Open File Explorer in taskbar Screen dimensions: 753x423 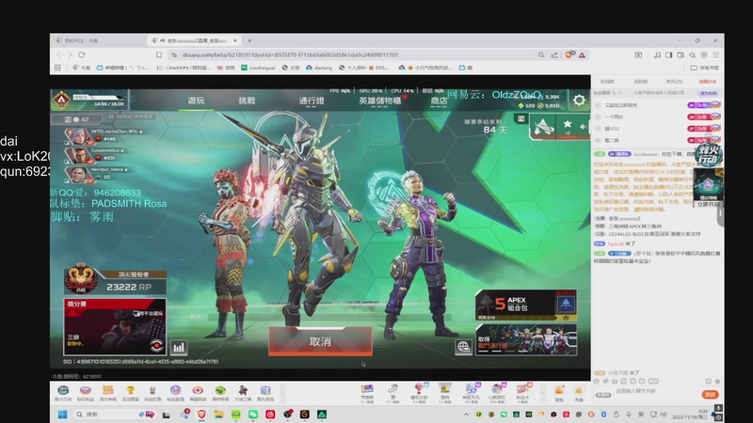coord(218,415)
